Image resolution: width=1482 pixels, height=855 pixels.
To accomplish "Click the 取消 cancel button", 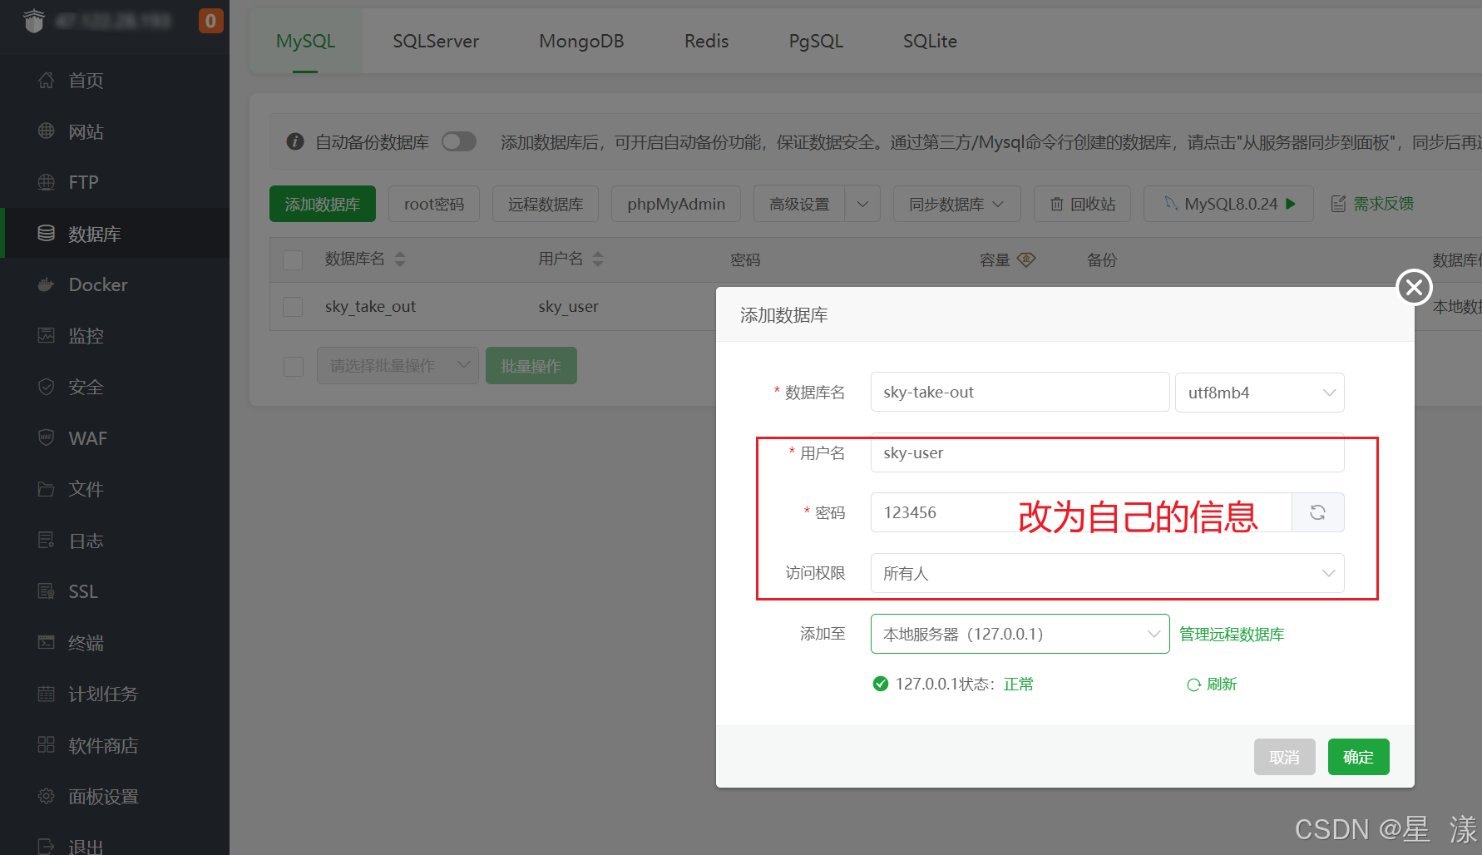I will click(1284, 757).
